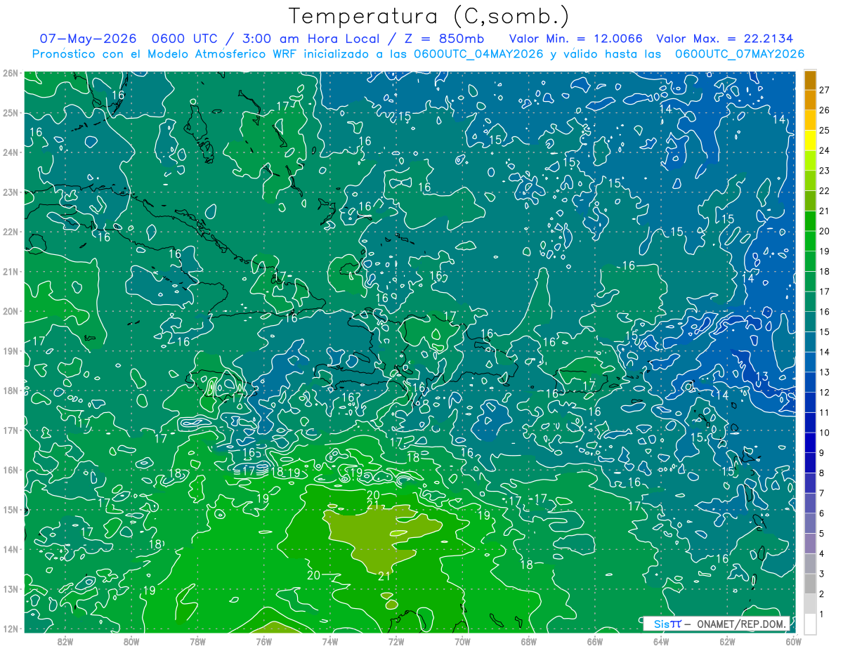Click the 60W longitude axis label
The width and height of the screenshot is (843, 651).
(x=793, y=640)
